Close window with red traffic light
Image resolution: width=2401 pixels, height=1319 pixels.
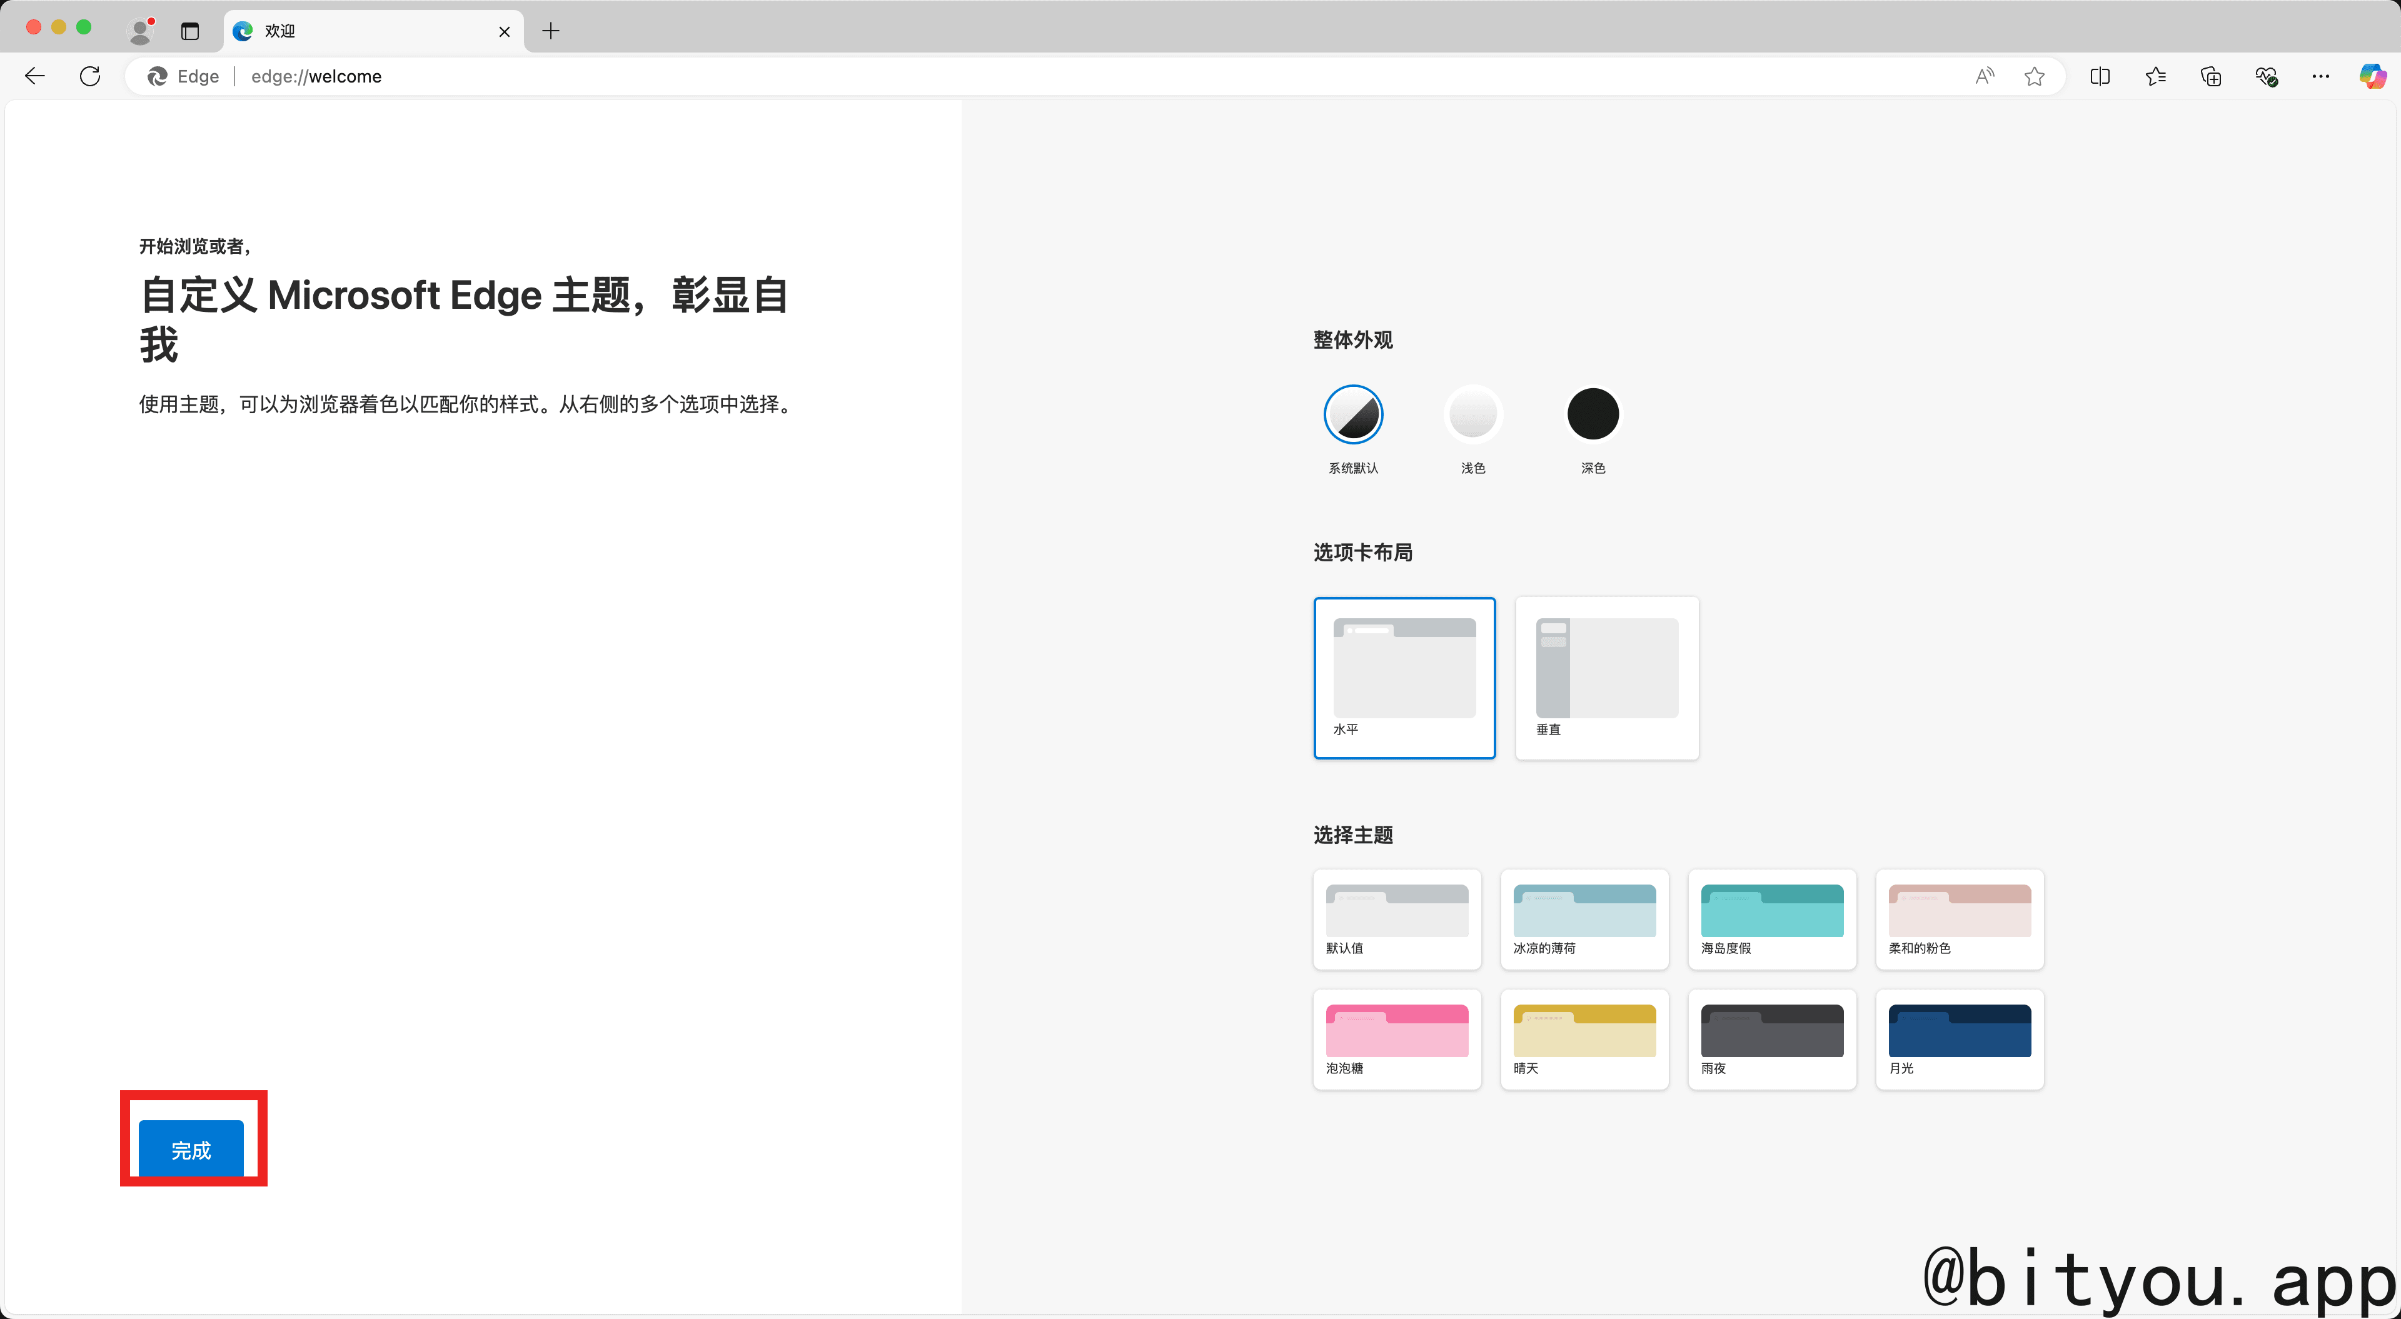(x=34, y=27)
